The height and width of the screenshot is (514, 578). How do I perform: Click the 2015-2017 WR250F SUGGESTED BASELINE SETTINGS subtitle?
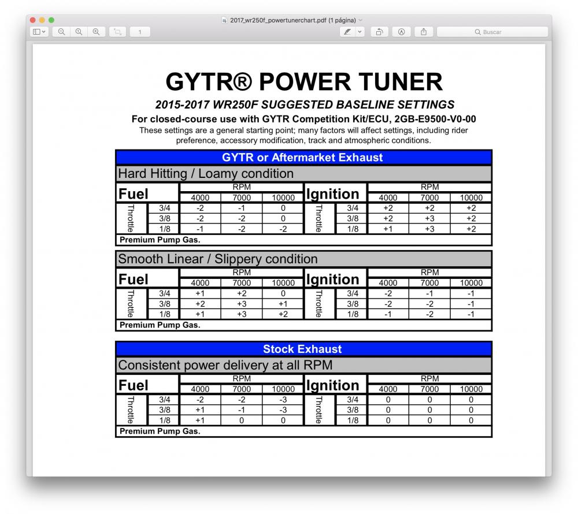(x=305, y=105)
